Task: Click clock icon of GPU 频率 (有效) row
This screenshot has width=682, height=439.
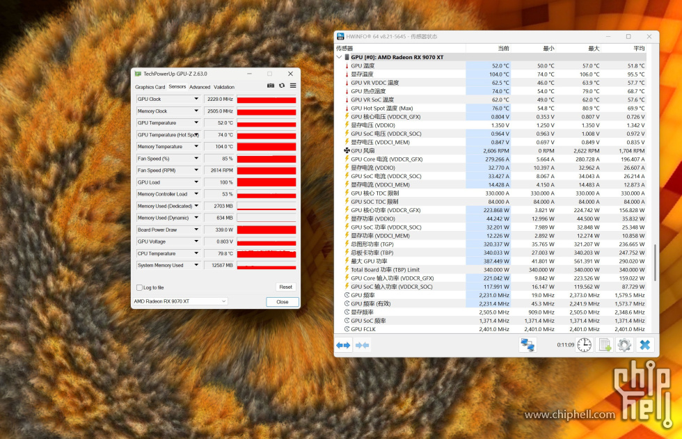Action: 347,304
